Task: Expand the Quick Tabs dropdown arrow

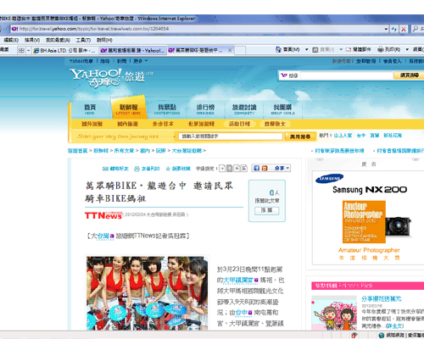Action: (28, 50)
